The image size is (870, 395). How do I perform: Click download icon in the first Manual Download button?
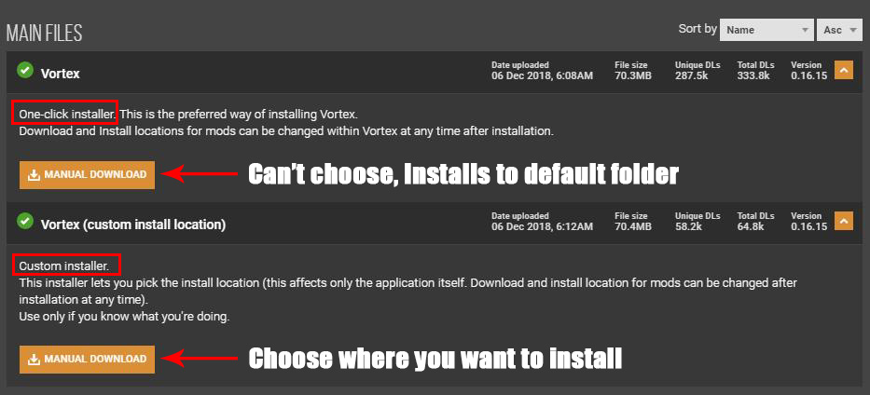click(35, 175)
